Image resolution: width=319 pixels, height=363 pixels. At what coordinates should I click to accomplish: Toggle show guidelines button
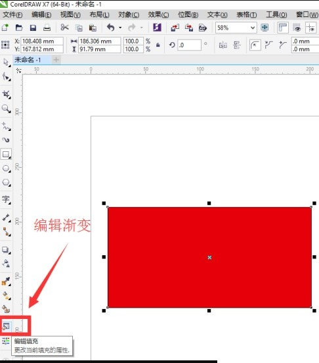(310, 28)
